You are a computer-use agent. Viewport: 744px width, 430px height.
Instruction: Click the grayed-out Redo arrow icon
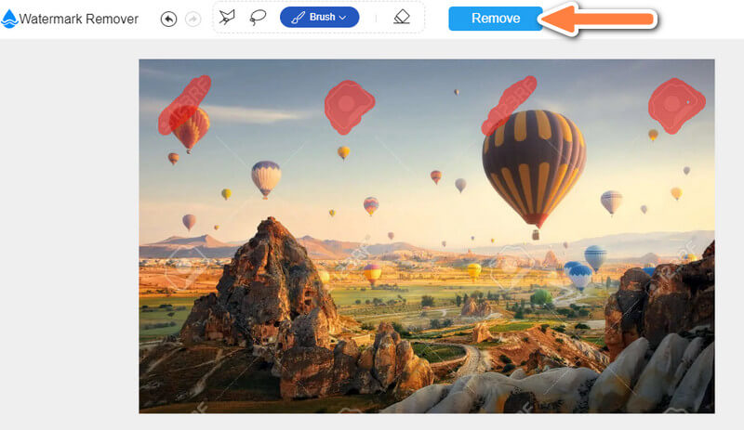tap(193, 19)
